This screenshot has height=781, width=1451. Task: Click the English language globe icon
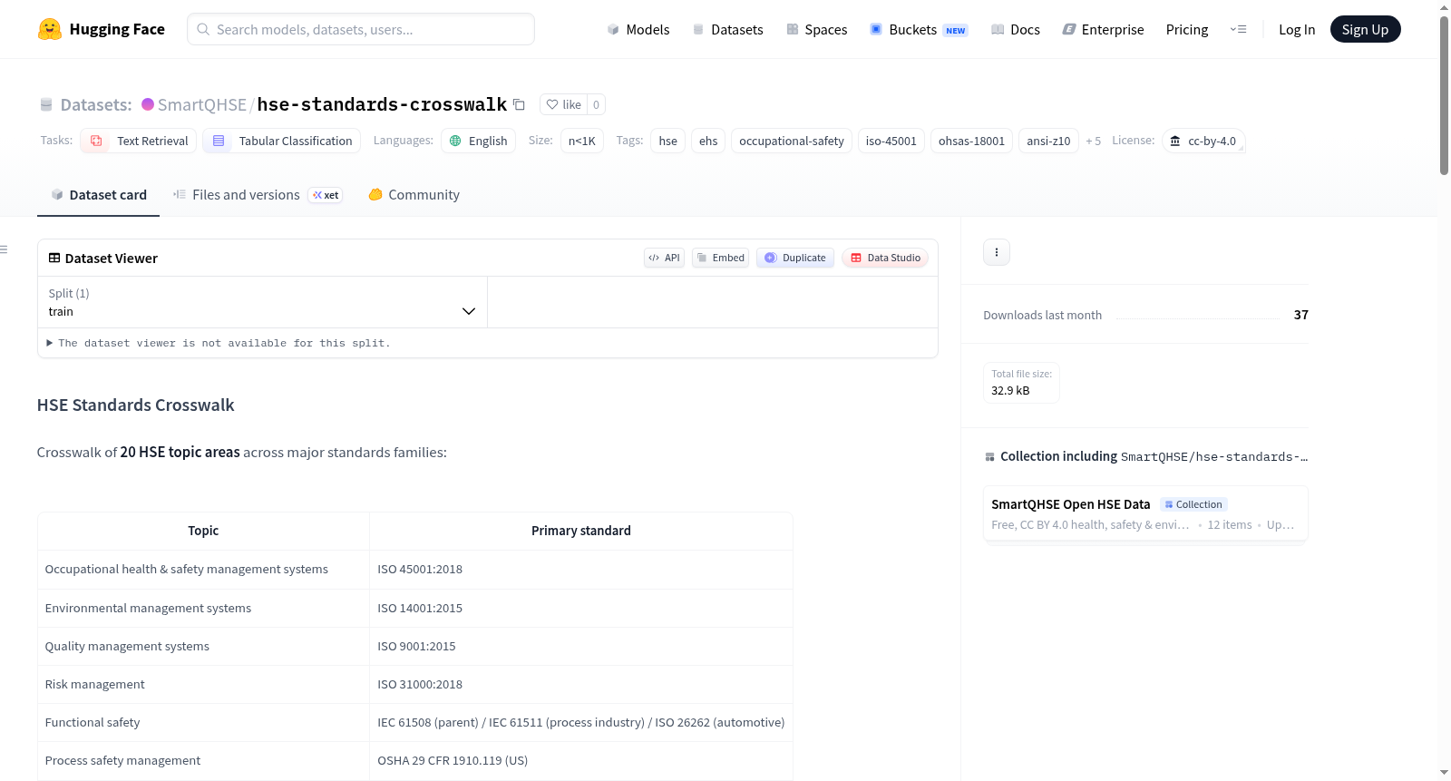pyautogui.click(x=455, y=141)
